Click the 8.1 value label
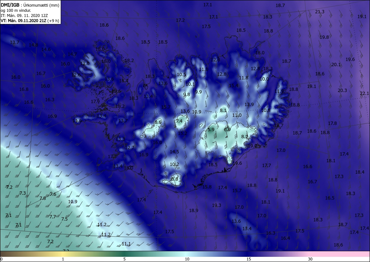 tap(223, 110)
